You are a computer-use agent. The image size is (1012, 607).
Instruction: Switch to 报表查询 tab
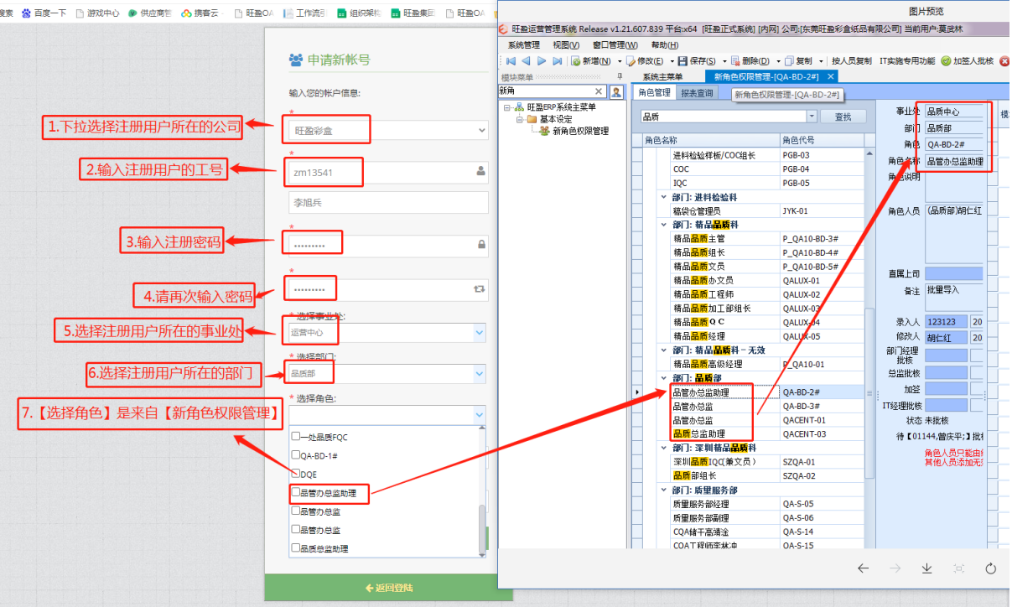(697, 93)
